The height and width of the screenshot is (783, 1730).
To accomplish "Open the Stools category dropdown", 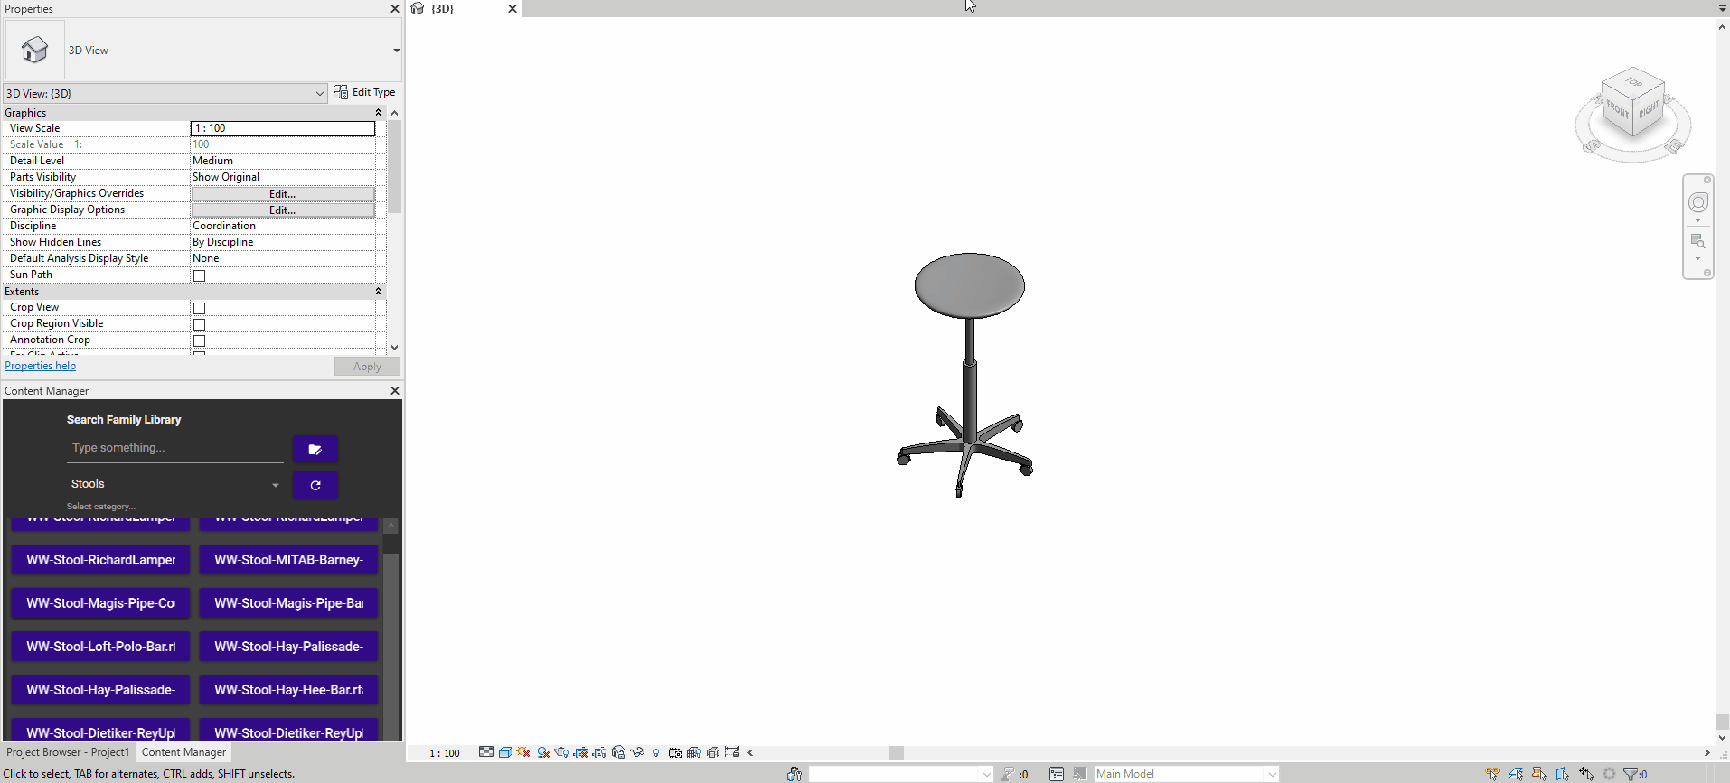I will click(x=175, y=485).
